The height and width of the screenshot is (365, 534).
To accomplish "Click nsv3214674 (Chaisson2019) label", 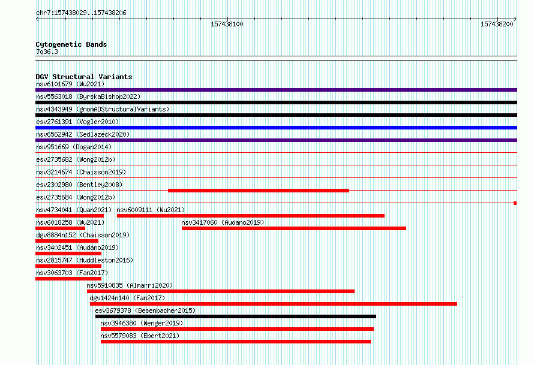I will (81, 172).
